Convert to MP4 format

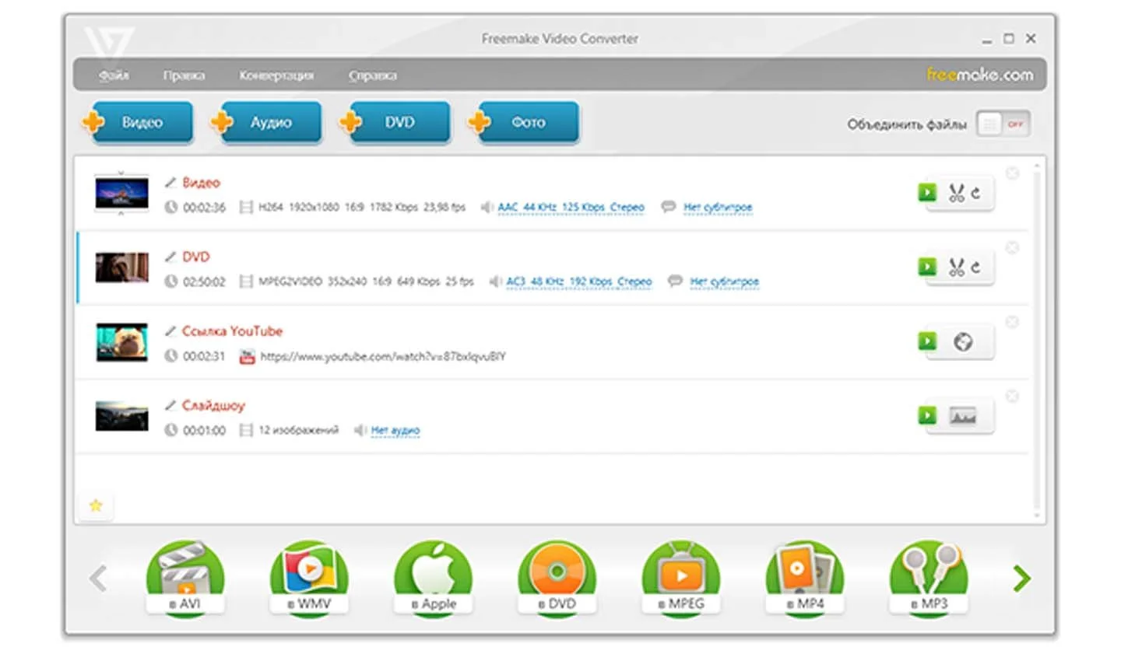[805, 579]
